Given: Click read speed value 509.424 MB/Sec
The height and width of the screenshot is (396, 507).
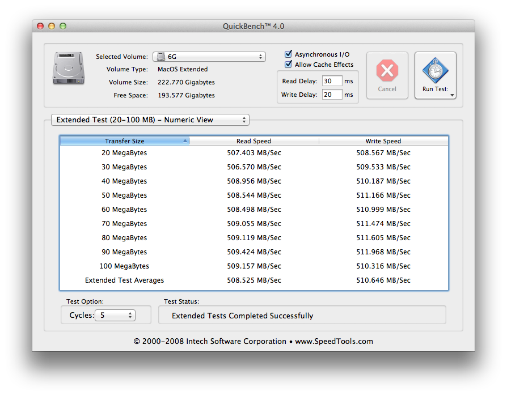Looking at the screenshot, I should (x=254, y=252).
